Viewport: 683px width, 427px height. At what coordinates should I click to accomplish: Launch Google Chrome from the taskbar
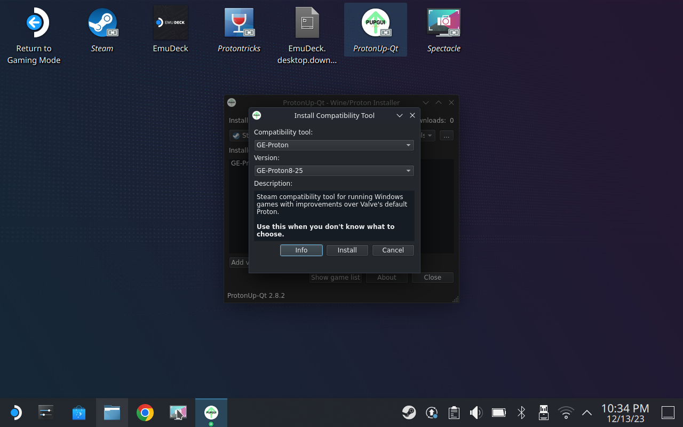pyautogui.click(x=145, y=413)
